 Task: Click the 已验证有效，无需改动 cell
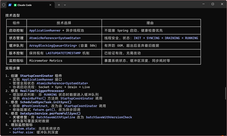151,53
